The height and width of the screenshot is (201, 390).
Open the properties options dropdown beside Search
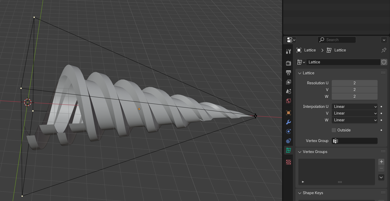pyautogui.click(x=384, y=40)
